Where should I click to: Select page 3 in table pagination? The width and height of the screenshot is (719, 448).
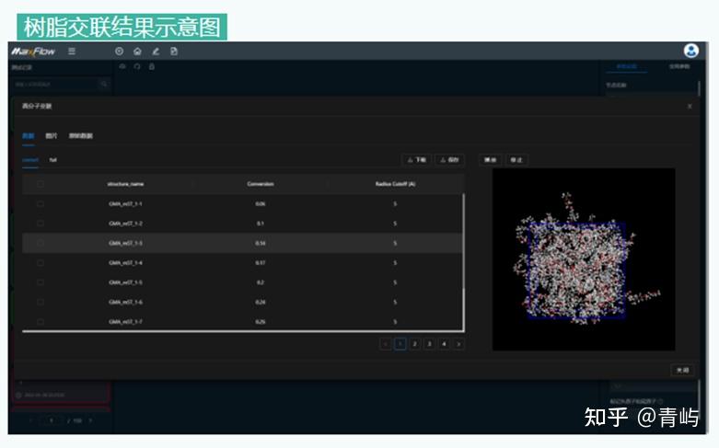point(429,344)
